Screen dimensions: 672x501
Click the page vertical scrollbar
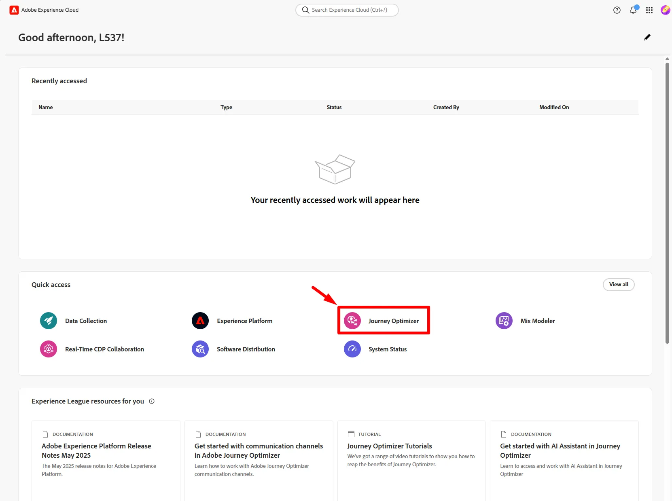[x=667, y=202]
